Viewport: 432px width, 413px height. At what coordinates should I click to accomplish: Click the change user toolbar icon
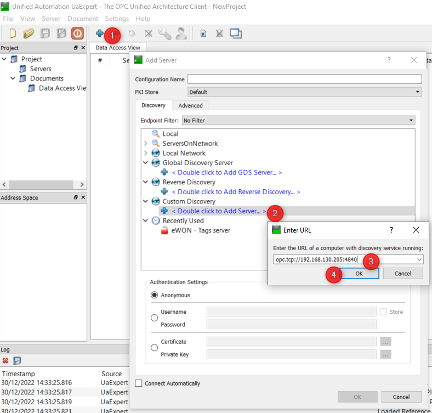pos(181,33)
